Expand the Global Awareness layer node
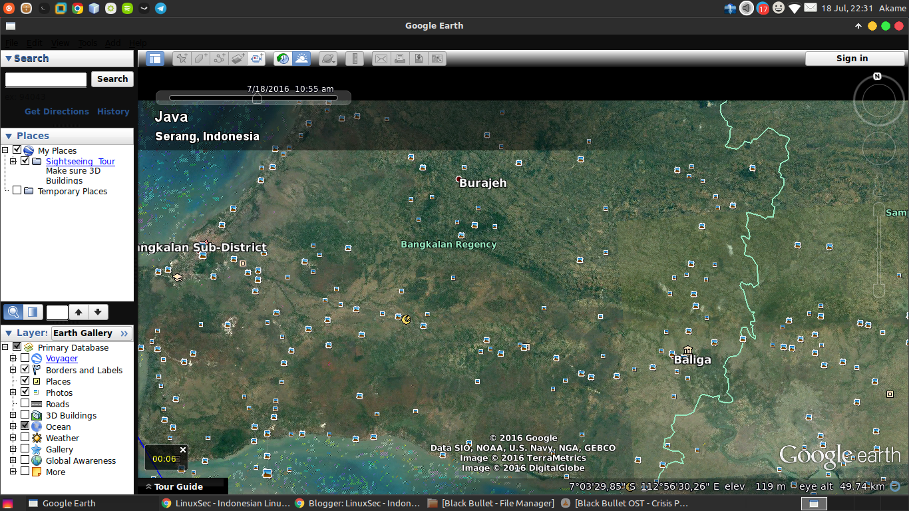This screenshot has height=511, width=909. (13, 460)
